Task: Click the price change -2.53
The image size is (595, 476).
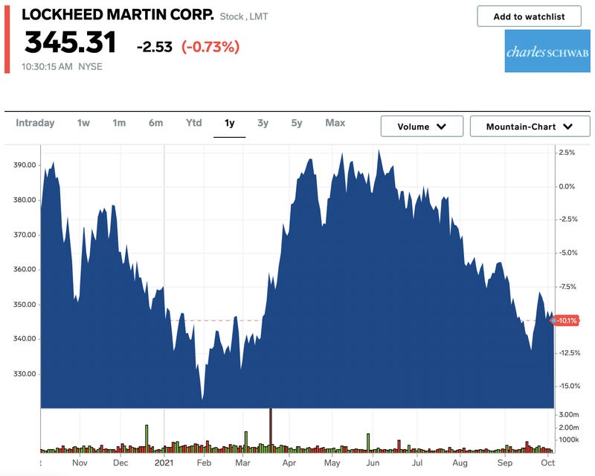Action: pyautogui.click(x=155, y=47)
